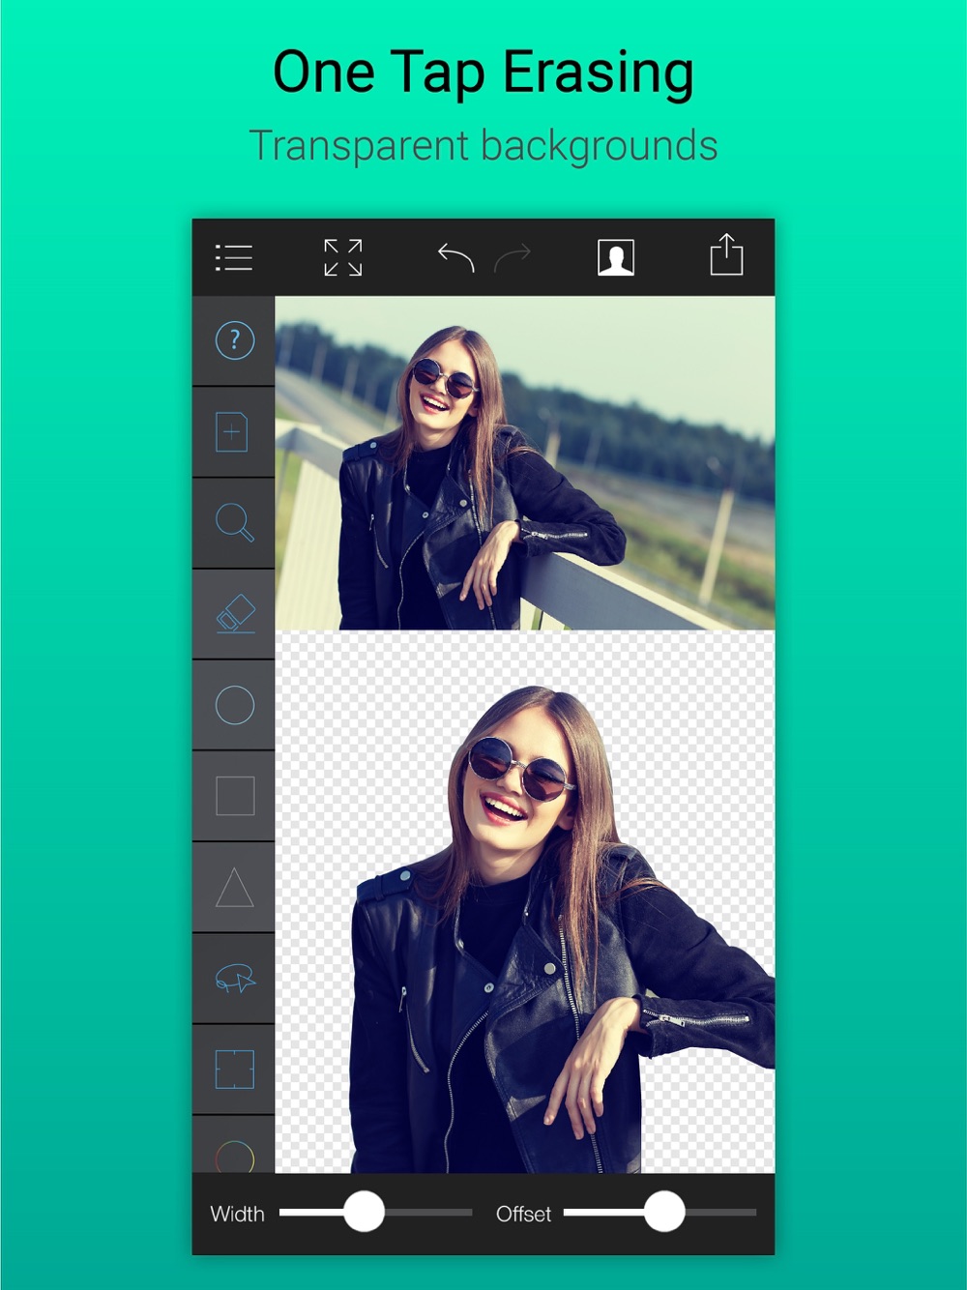Open the color wheel tool

point(235,1157)
